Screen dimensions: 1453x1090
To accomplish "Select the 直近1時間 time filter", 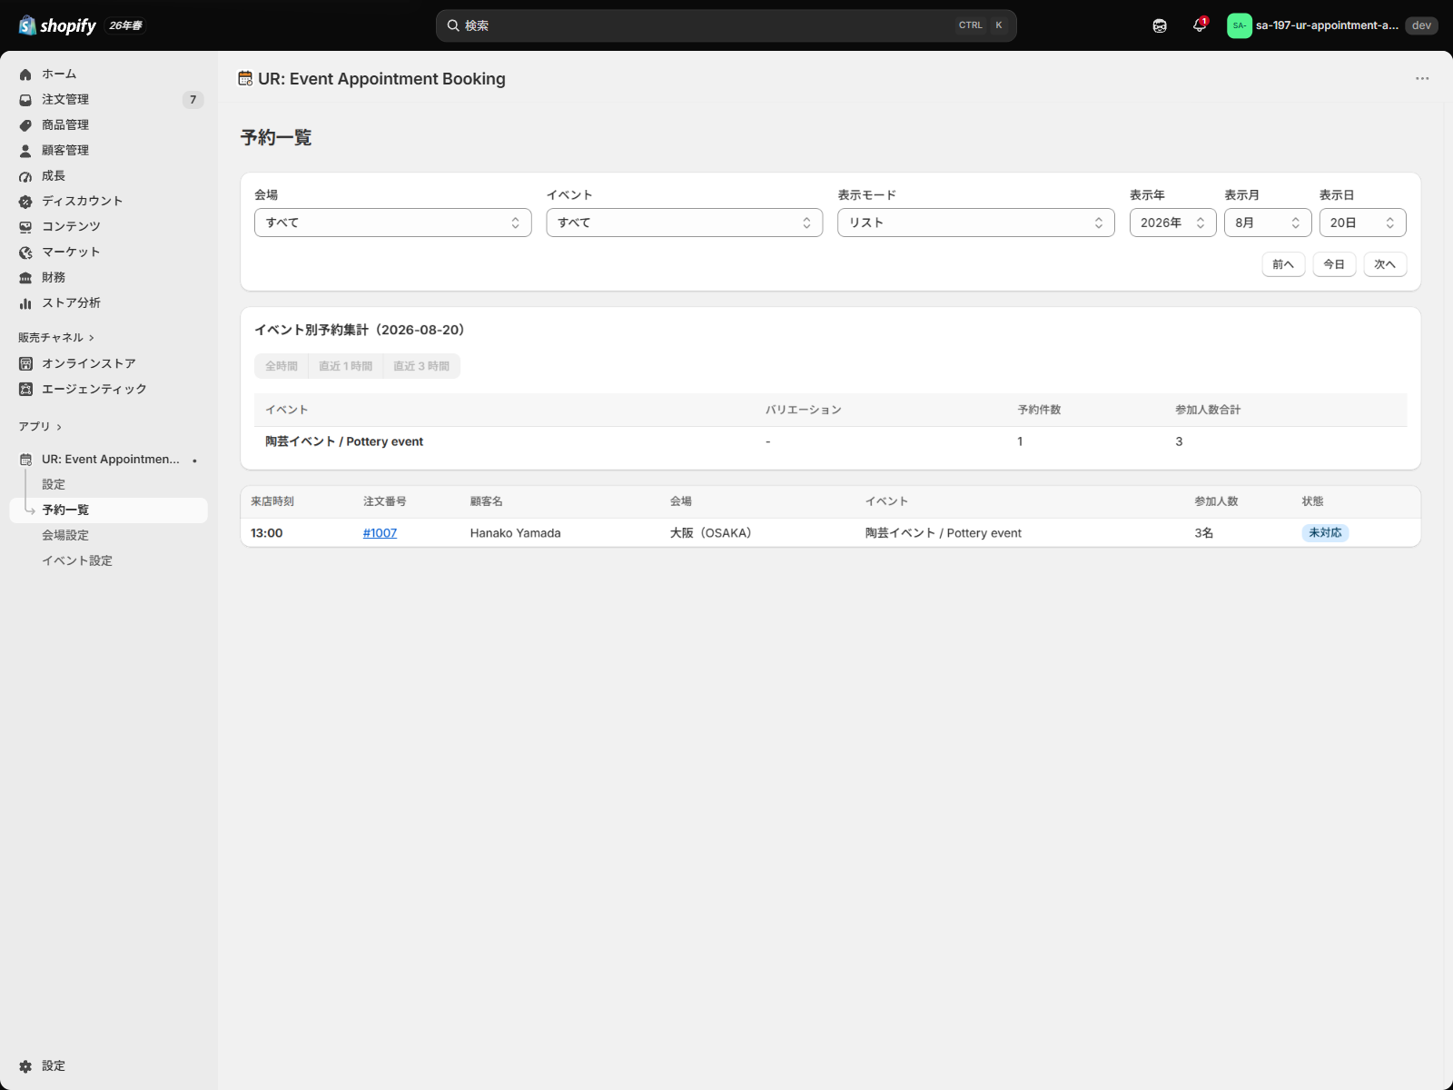I will click(346, 366).
